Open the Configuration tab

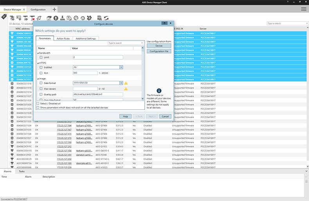pyautogui.click(x=38, y=9)
